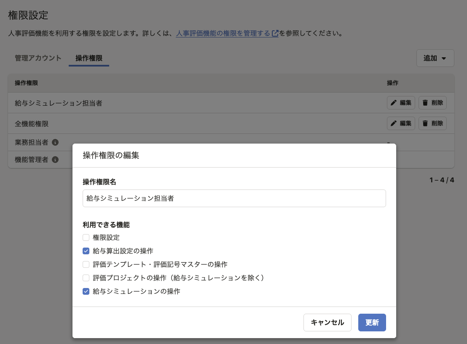Click the 操作権限名 text field
The image size is (467, 344).
coord(234,198)
